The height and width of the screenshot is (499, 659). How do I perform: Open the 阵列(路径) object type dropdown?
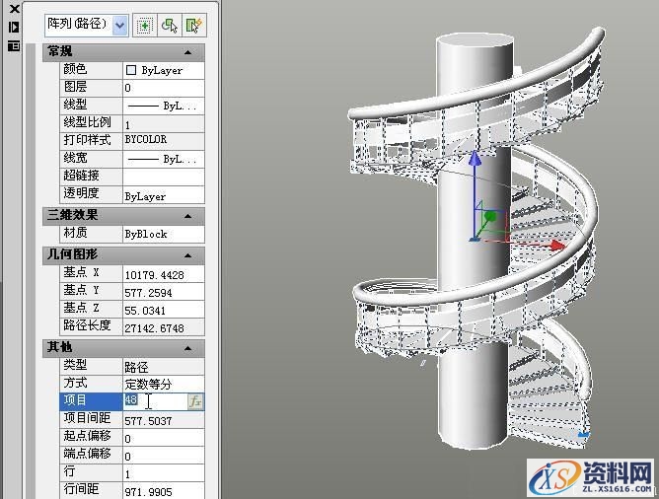(x=120, y=25)
